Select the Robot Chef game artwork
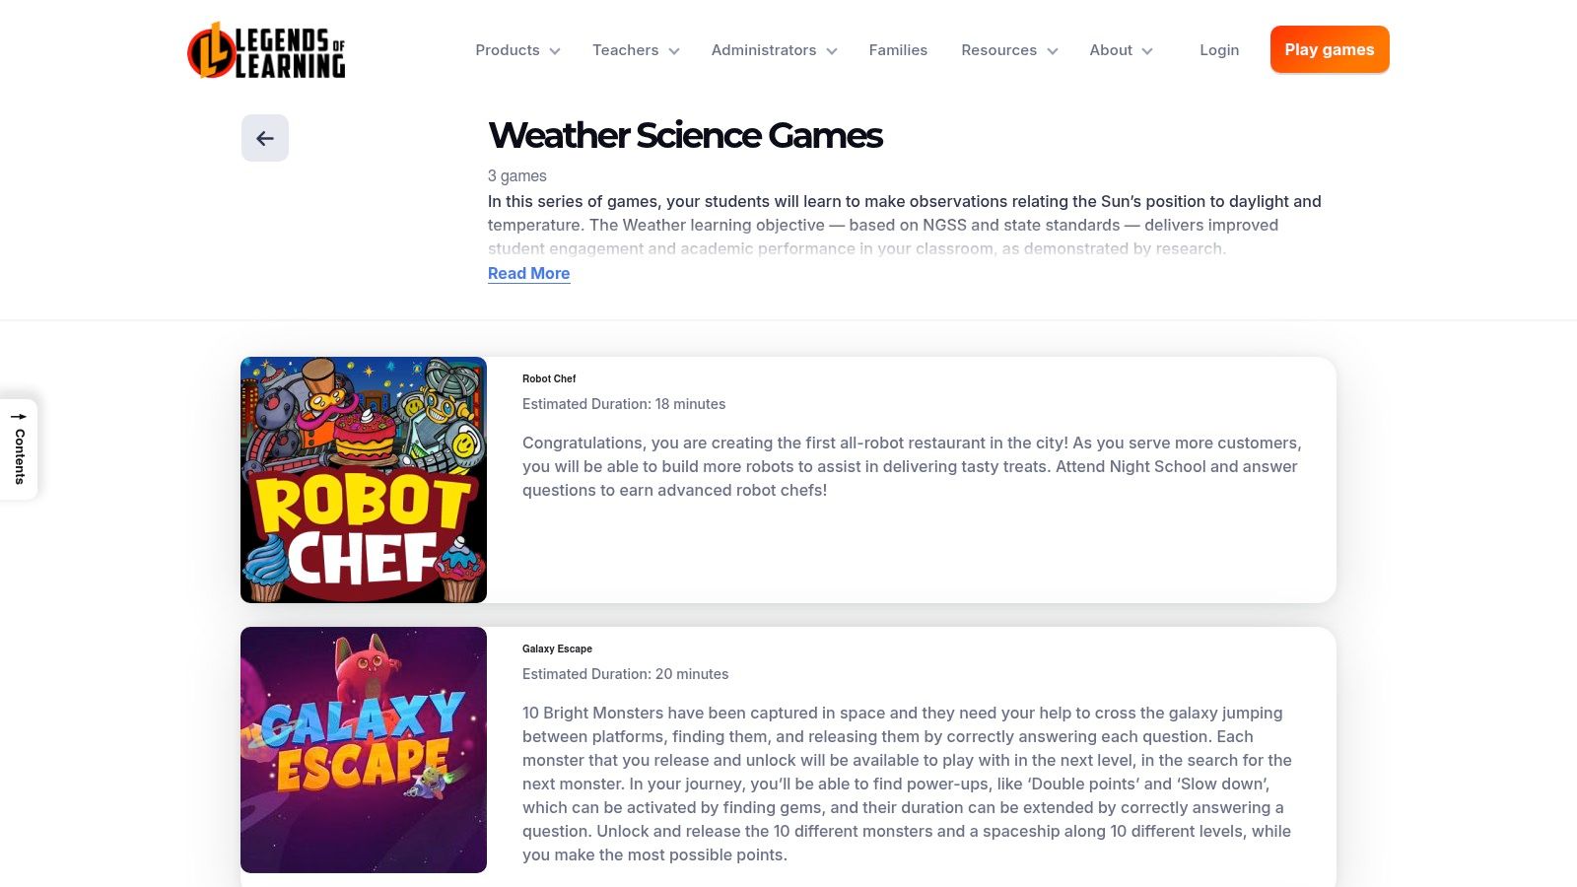The image size is (1577, 887). click(x=363, y=480)
